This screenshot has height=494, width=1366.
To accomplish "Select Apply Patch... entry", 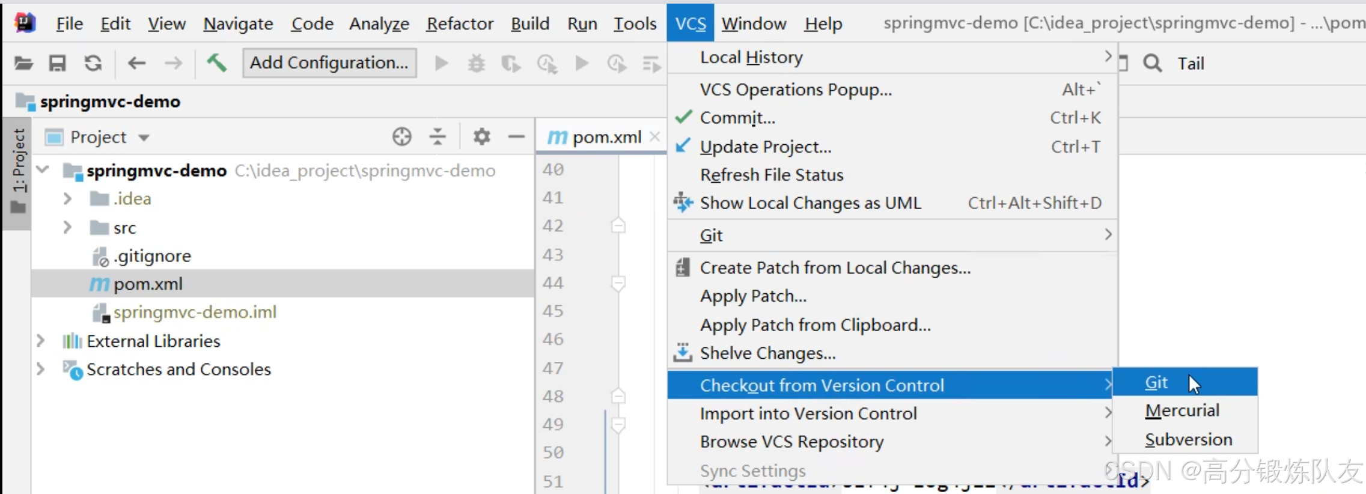I will click(x=892, y=296).
